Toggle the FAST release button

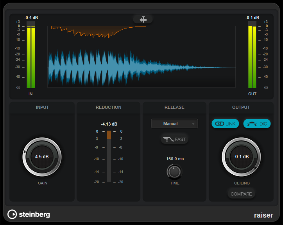point(174,139)
